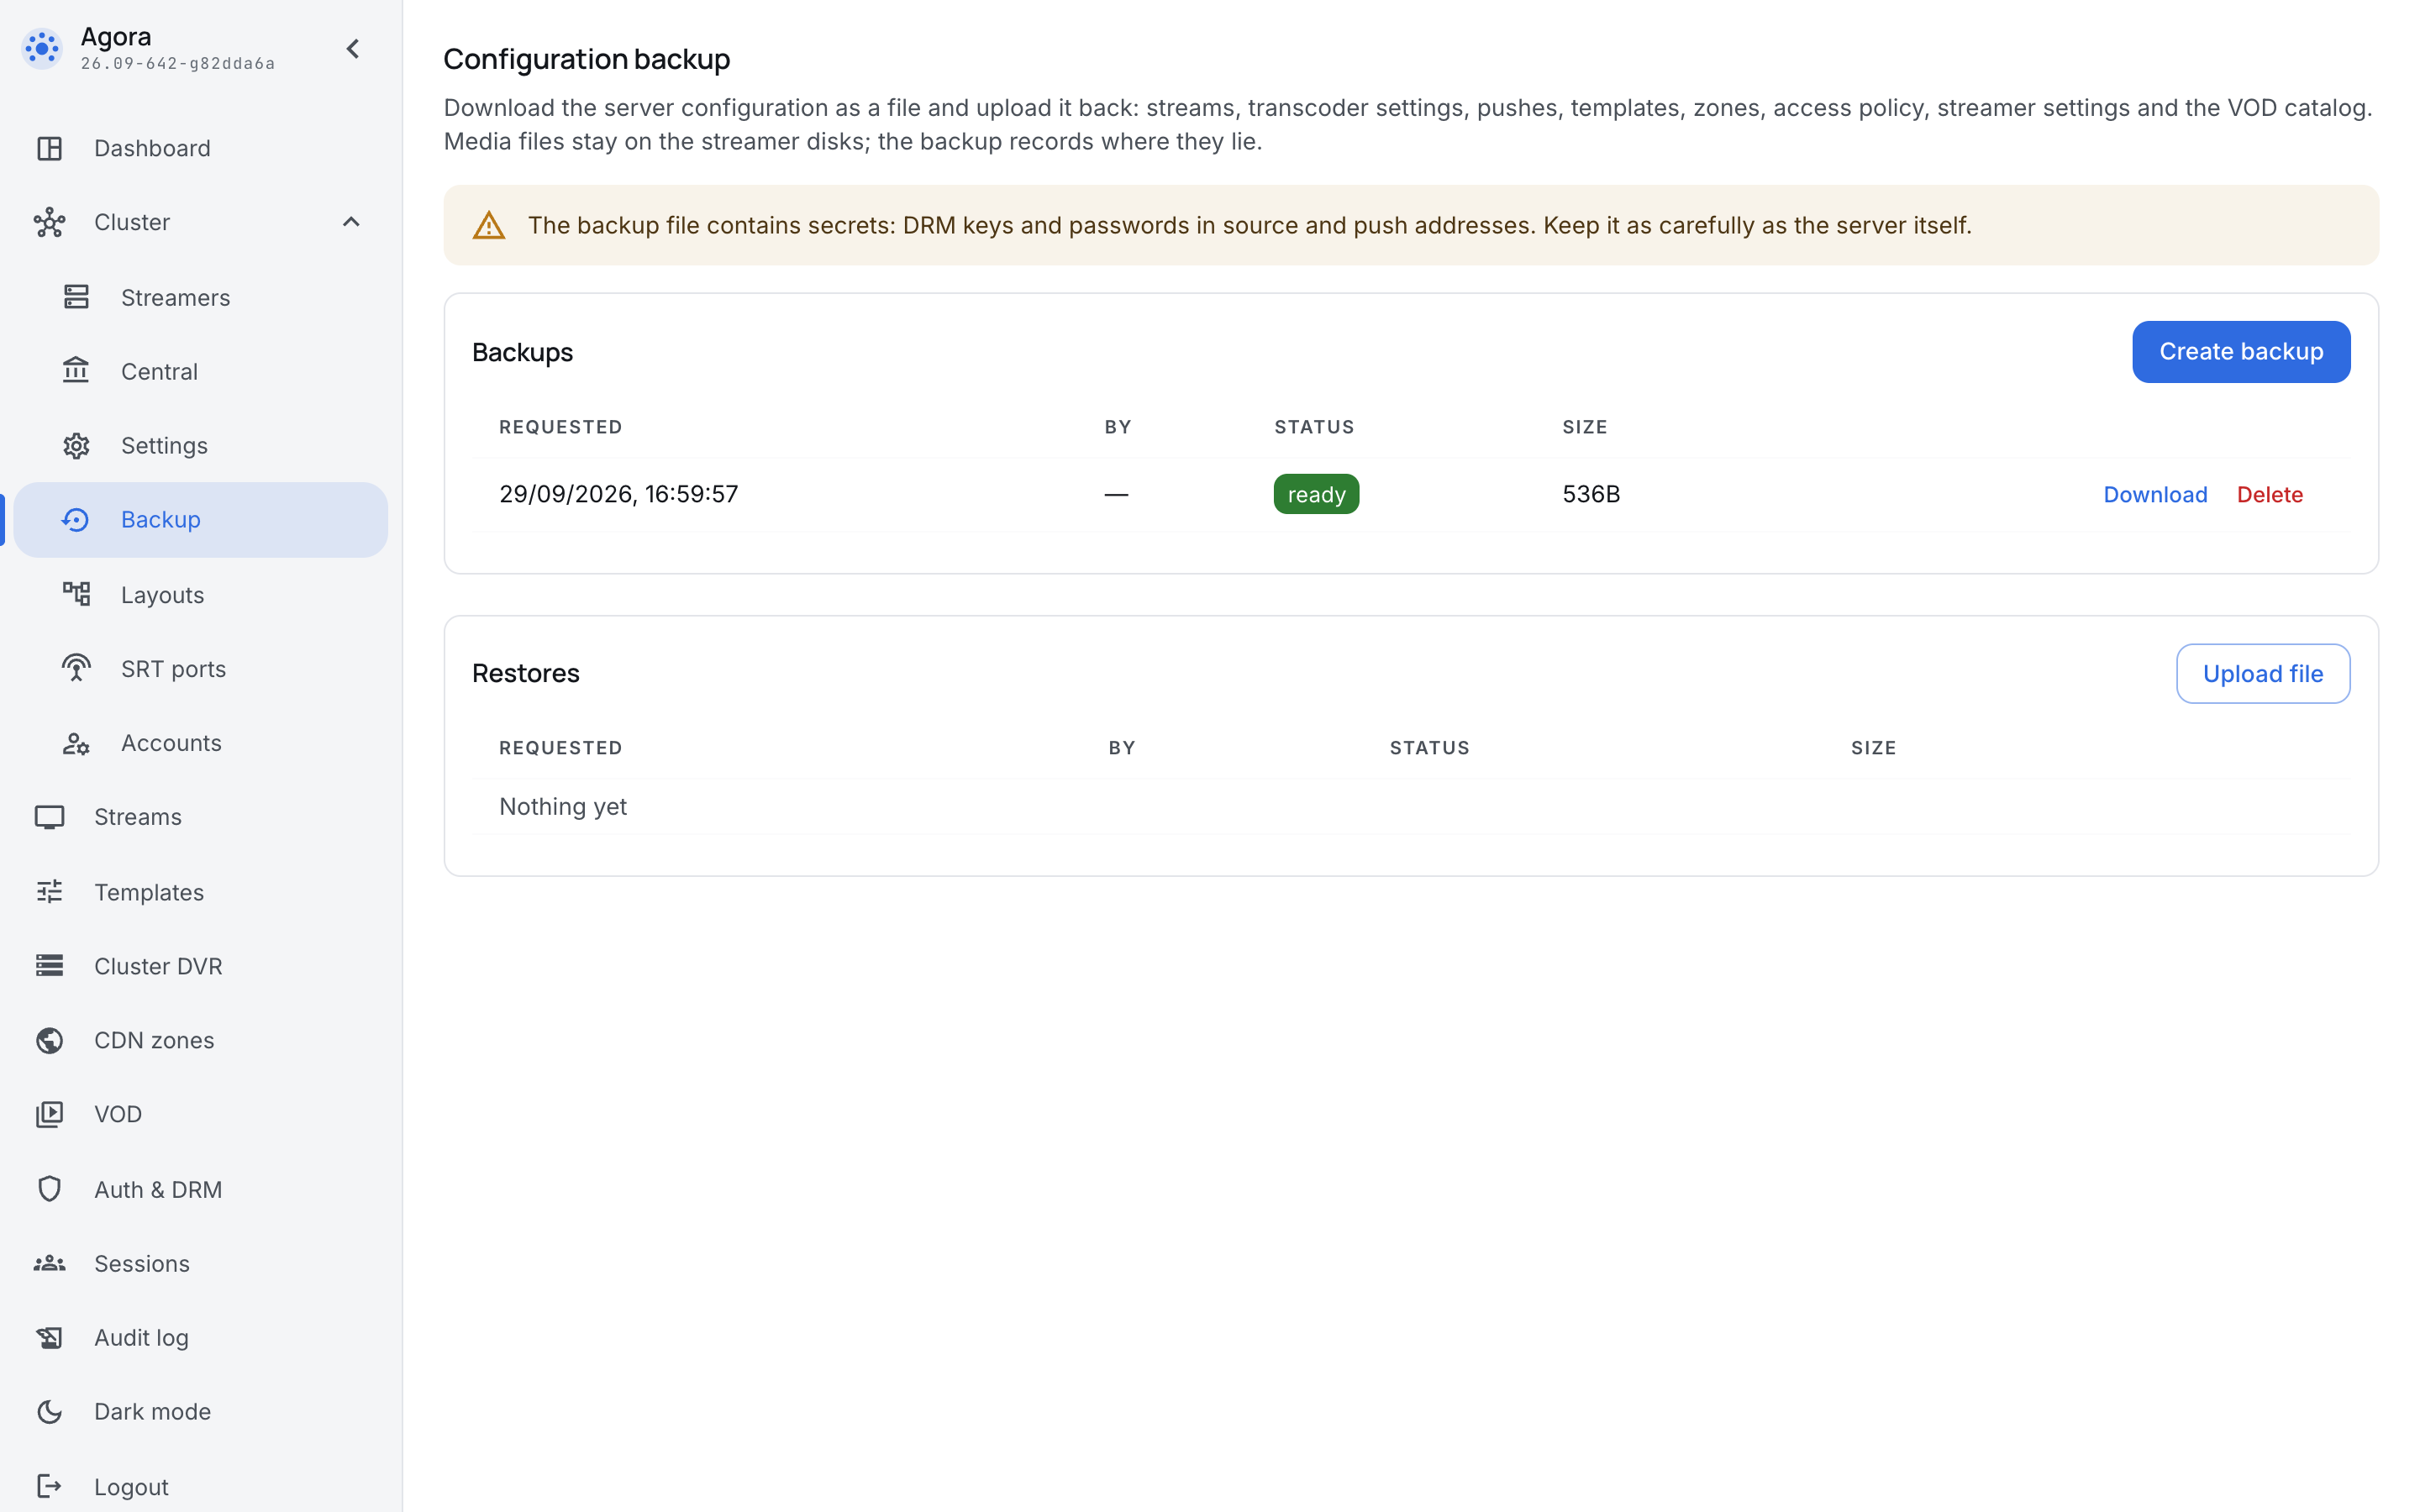Open the Templates sliders icon
2420x1512 pixels.
click(49, 891)
